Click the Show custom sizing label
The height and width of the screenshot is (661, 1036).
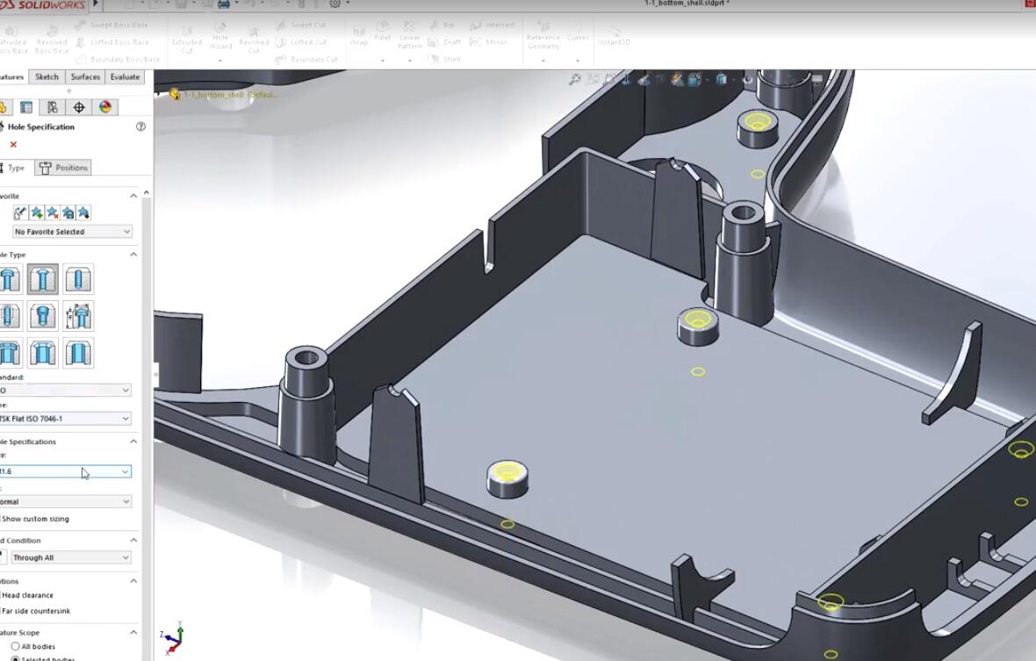pos(36,519)
